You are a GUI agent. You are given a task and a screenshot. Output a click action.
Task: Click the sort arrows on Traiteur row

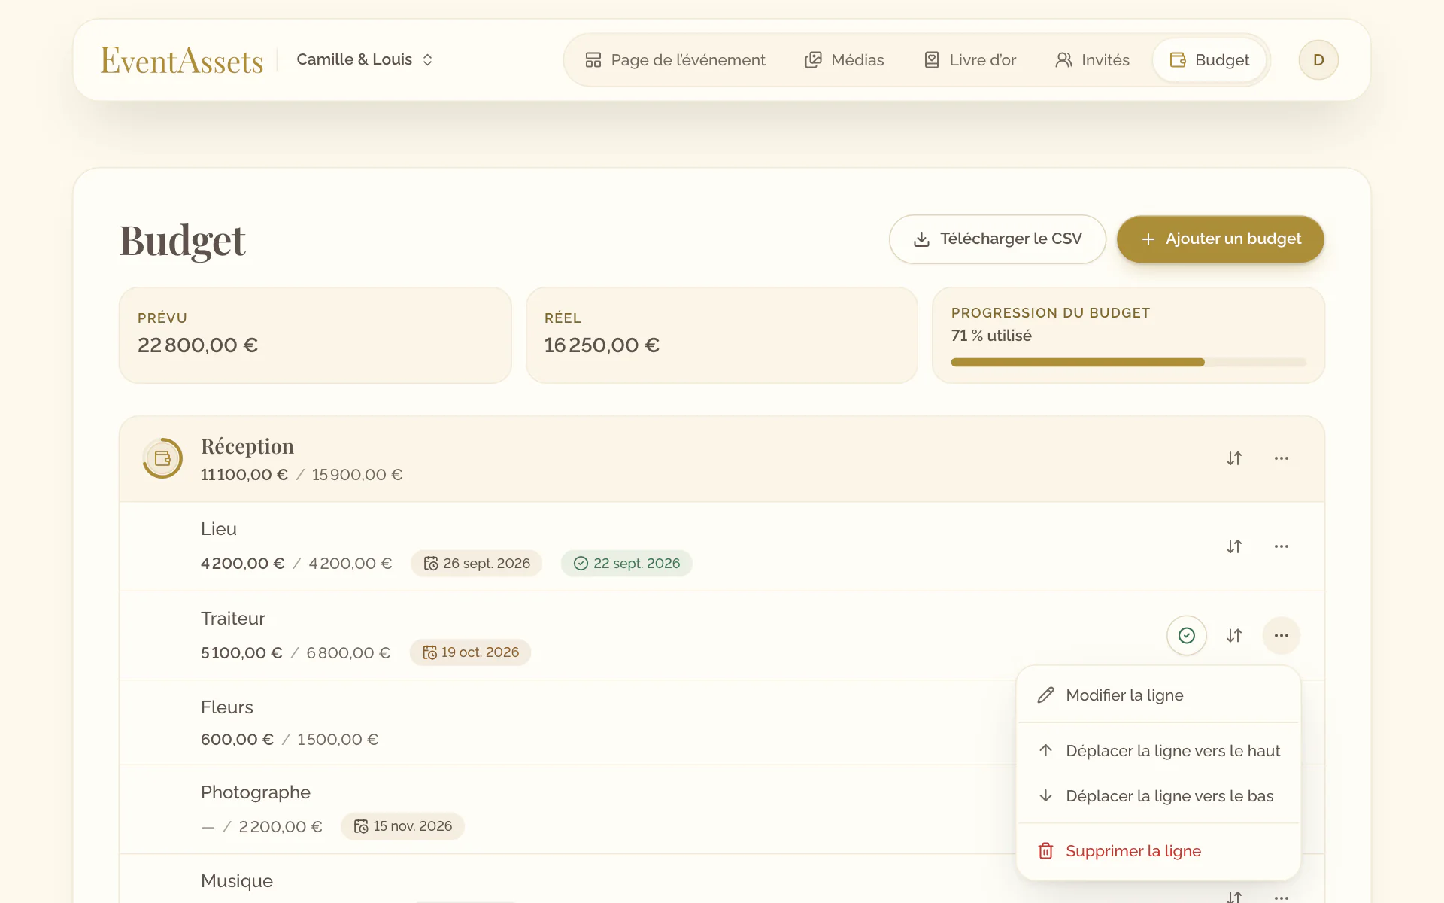1234,636
